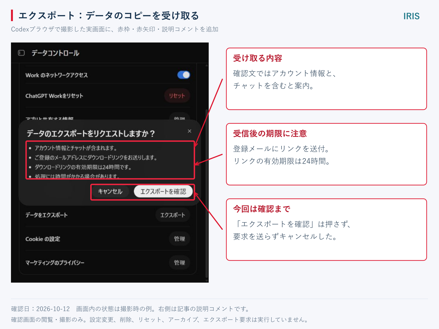Viewport: 439px width, 329px height.
Task: Click the heading 受け取る内容
Action: tap(258, 58)
